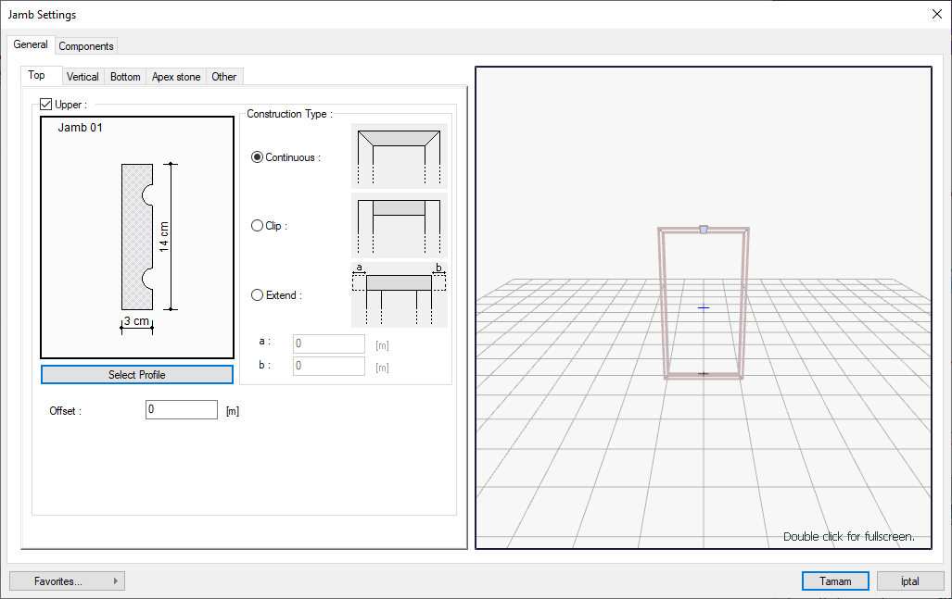Click the Offset input field

pyautogui.click(x=181, y=409)
